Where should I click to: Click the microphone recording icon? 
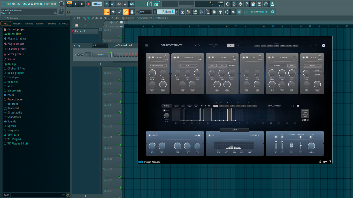pyautogui.click(x=240, y=4)
